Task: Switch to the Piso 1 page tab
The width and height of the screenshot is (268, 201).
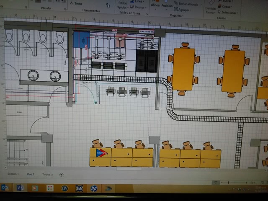Action: pyautogui.click(x=31, y=174)
